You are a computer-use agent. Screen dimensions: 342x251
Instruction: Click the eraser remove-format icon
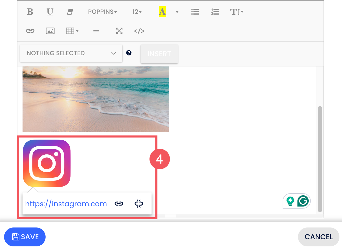(70, 12)
